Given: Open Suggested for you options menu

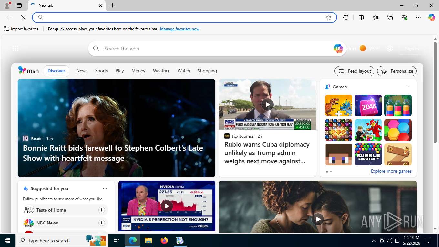Looking at the screenshot, I should point(105,188).
